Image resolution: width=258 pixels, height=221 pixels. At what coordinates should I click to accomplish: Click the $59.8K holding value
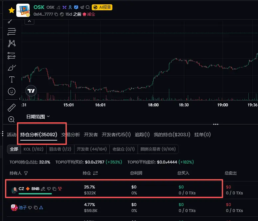coord(91,211)
